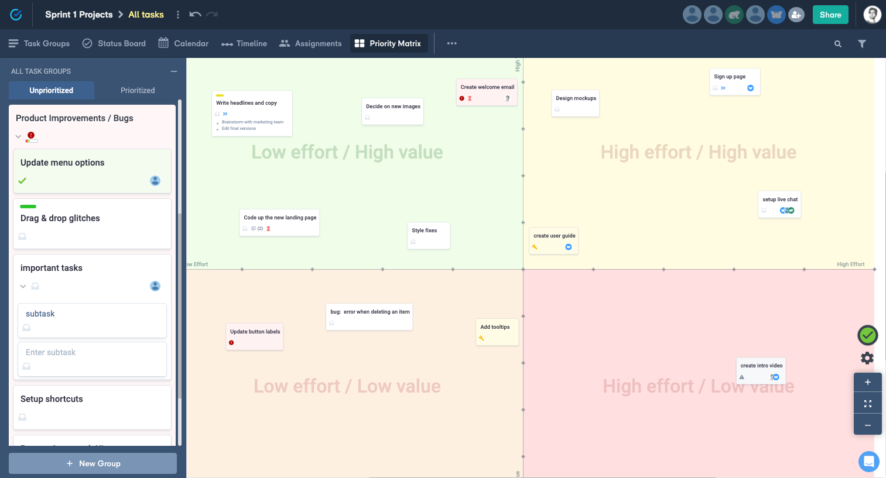The width and height of the screenshot is (886, 478).
Task: Click the Share button
Action: [x=830, y=15]
